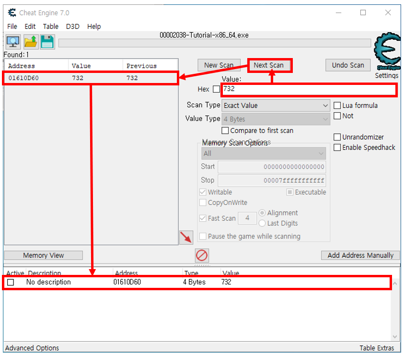Open Advanced Options
The width and height of the screenshot is (404, 355).
pyautogui.click(x=32, y=348)
